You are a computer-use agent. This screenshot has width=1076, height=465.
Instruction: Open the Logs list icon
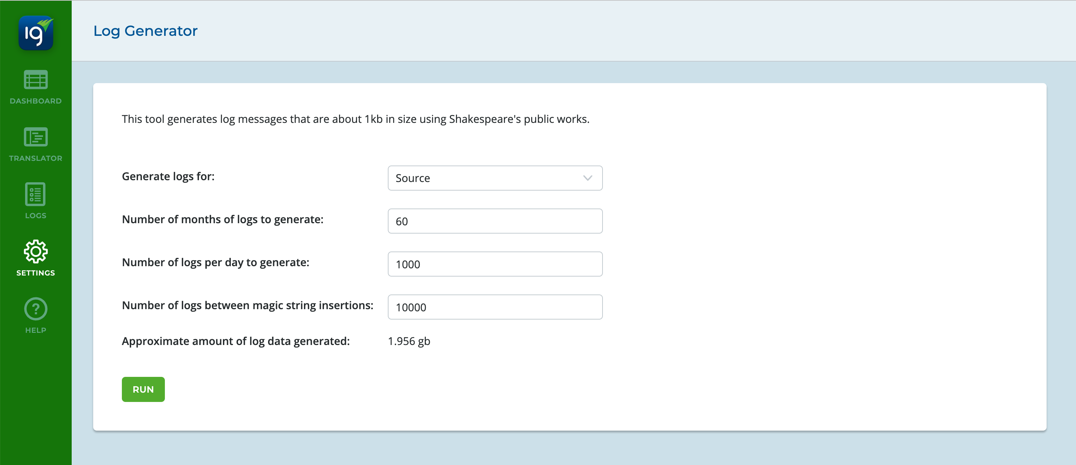tap(36, 194)
